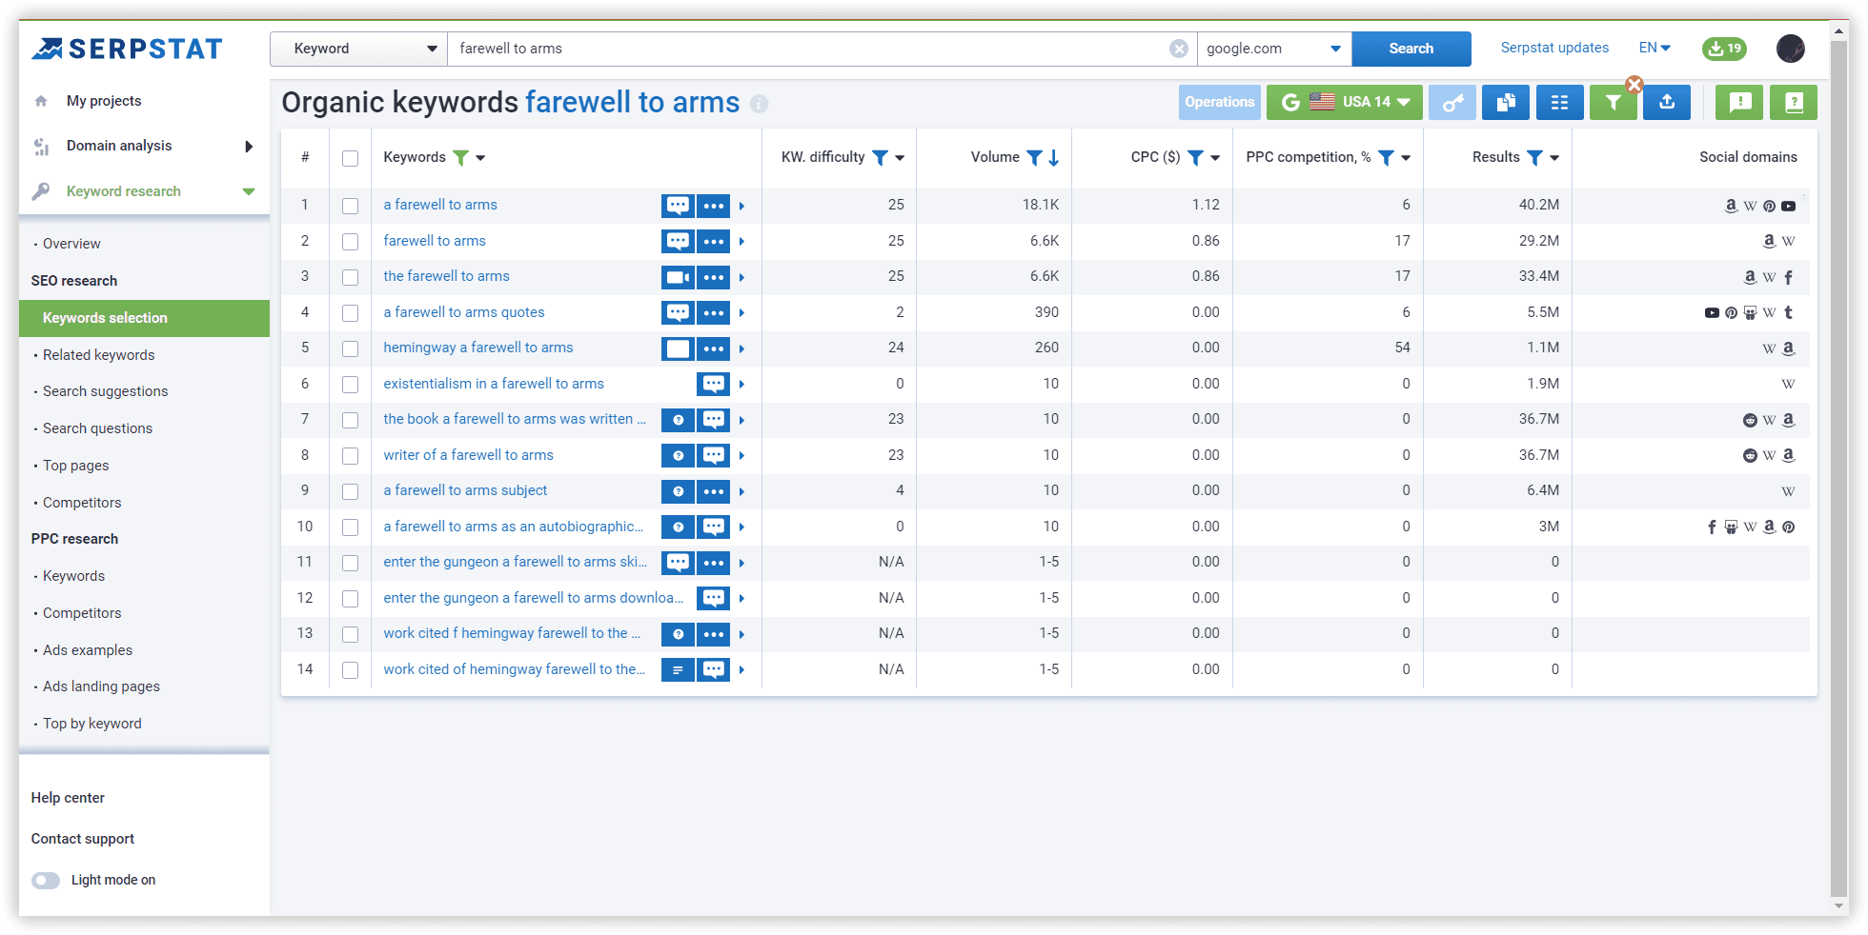Open the Serpstat updates link
The image size is (1868, 935).
1554,48
